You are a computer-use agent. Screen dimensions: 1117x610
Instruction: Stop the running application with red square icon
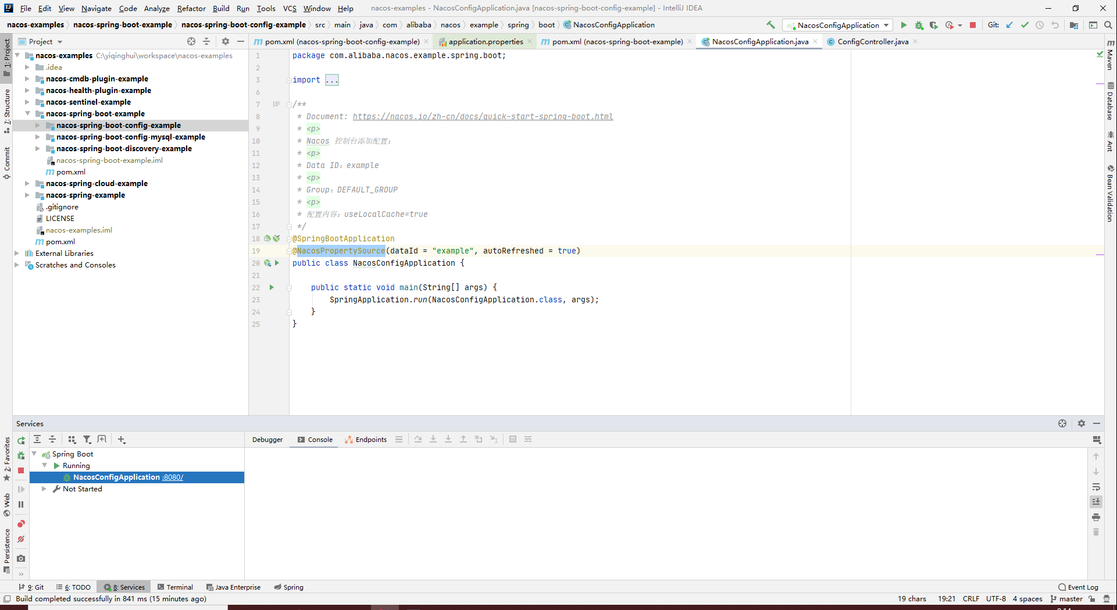[972, 25]
